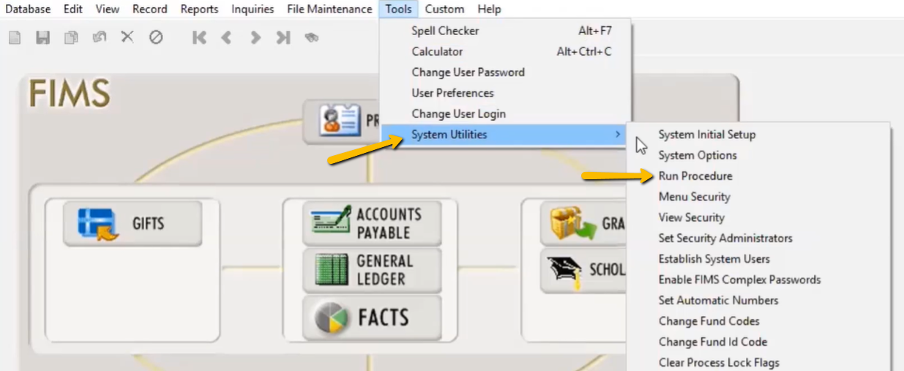Click the Delete X toolbar icon
This screenshot has height=371, width=904.
pyautogui.click(x=127, y=37)
